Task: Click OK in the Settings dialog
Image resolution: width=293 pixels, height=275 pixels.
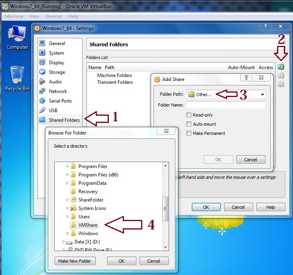Action: 206,207
